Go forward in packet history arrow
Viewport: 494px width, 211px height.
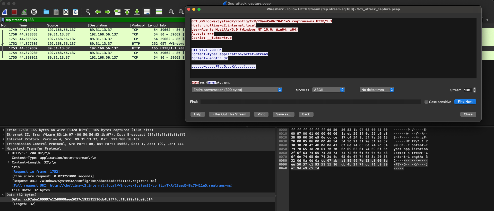click(x=108, y=12)
